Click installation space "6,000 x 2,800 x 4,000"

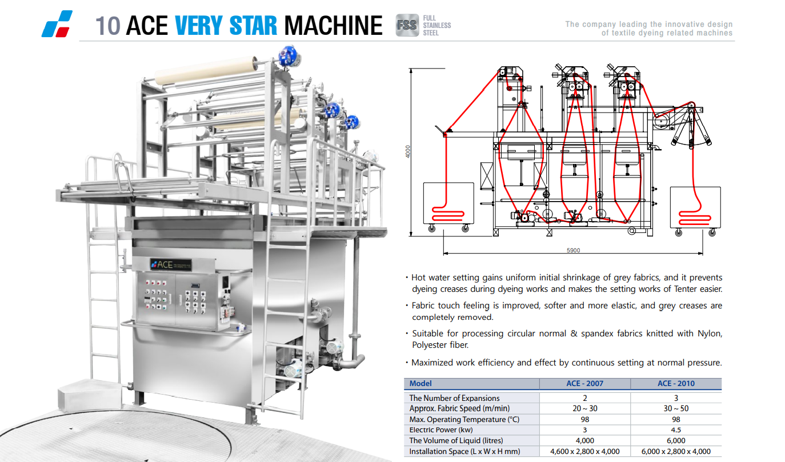676,452
